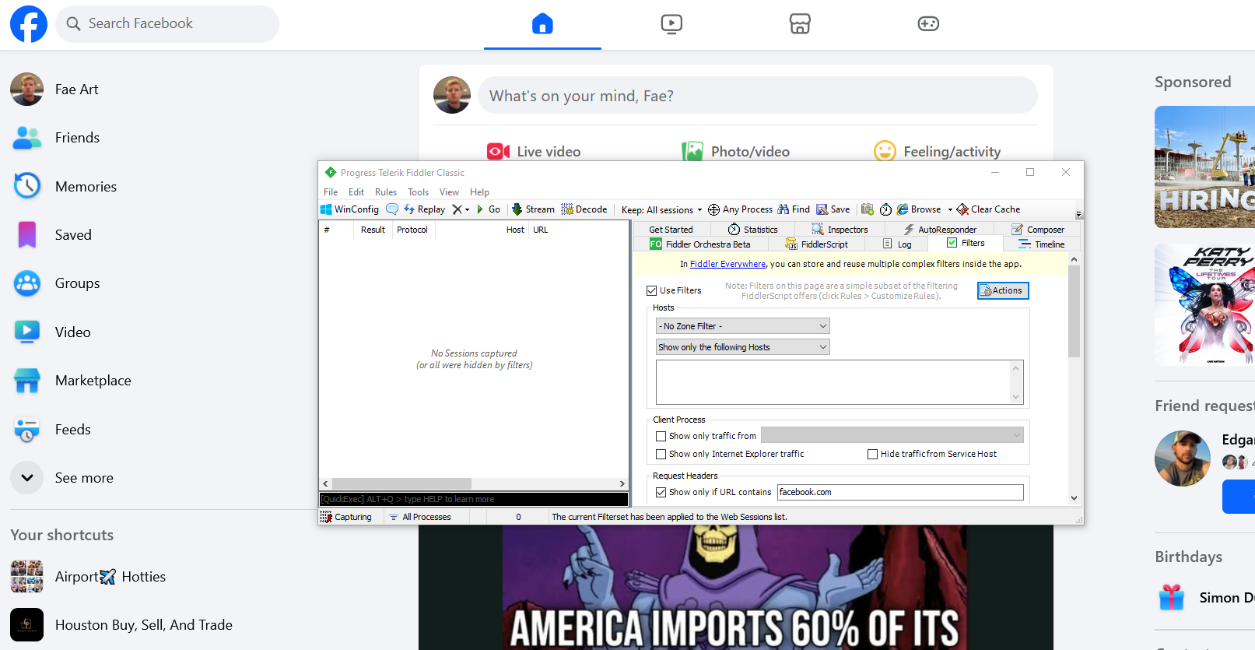This screenshot has width=1255, height=650.
Task: Open Feeds in the Facebook sidebar
Action: coord(52,430)
